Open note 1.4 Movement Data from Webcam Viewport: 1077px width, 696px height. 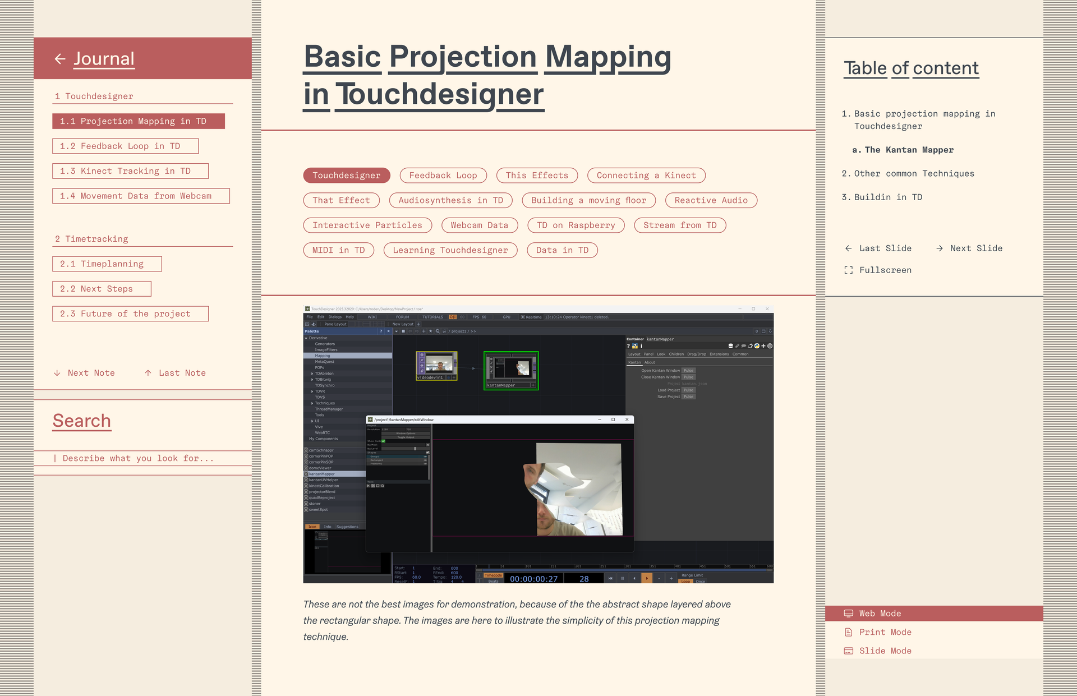point(141,196)
